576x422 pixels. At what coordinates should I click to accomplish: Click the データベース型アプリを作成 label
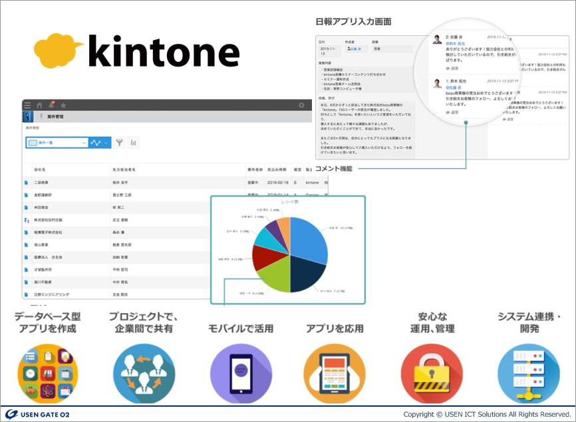pyautogui.click(x=47, y=322)
